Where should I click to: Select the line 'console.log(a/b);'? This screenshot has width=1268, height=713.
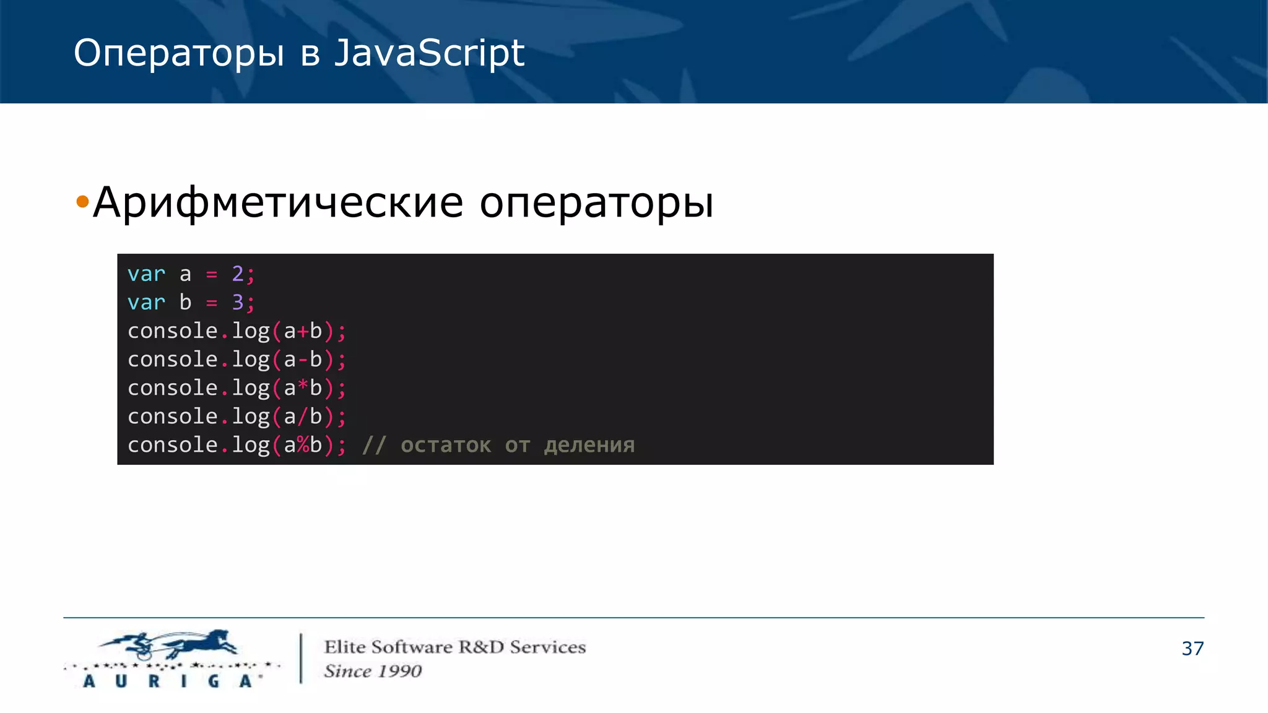tap(237, 417)
